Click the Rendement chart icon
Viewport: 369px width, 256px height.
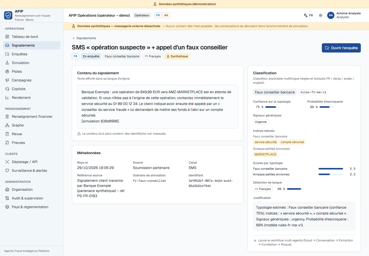[7, 98]
